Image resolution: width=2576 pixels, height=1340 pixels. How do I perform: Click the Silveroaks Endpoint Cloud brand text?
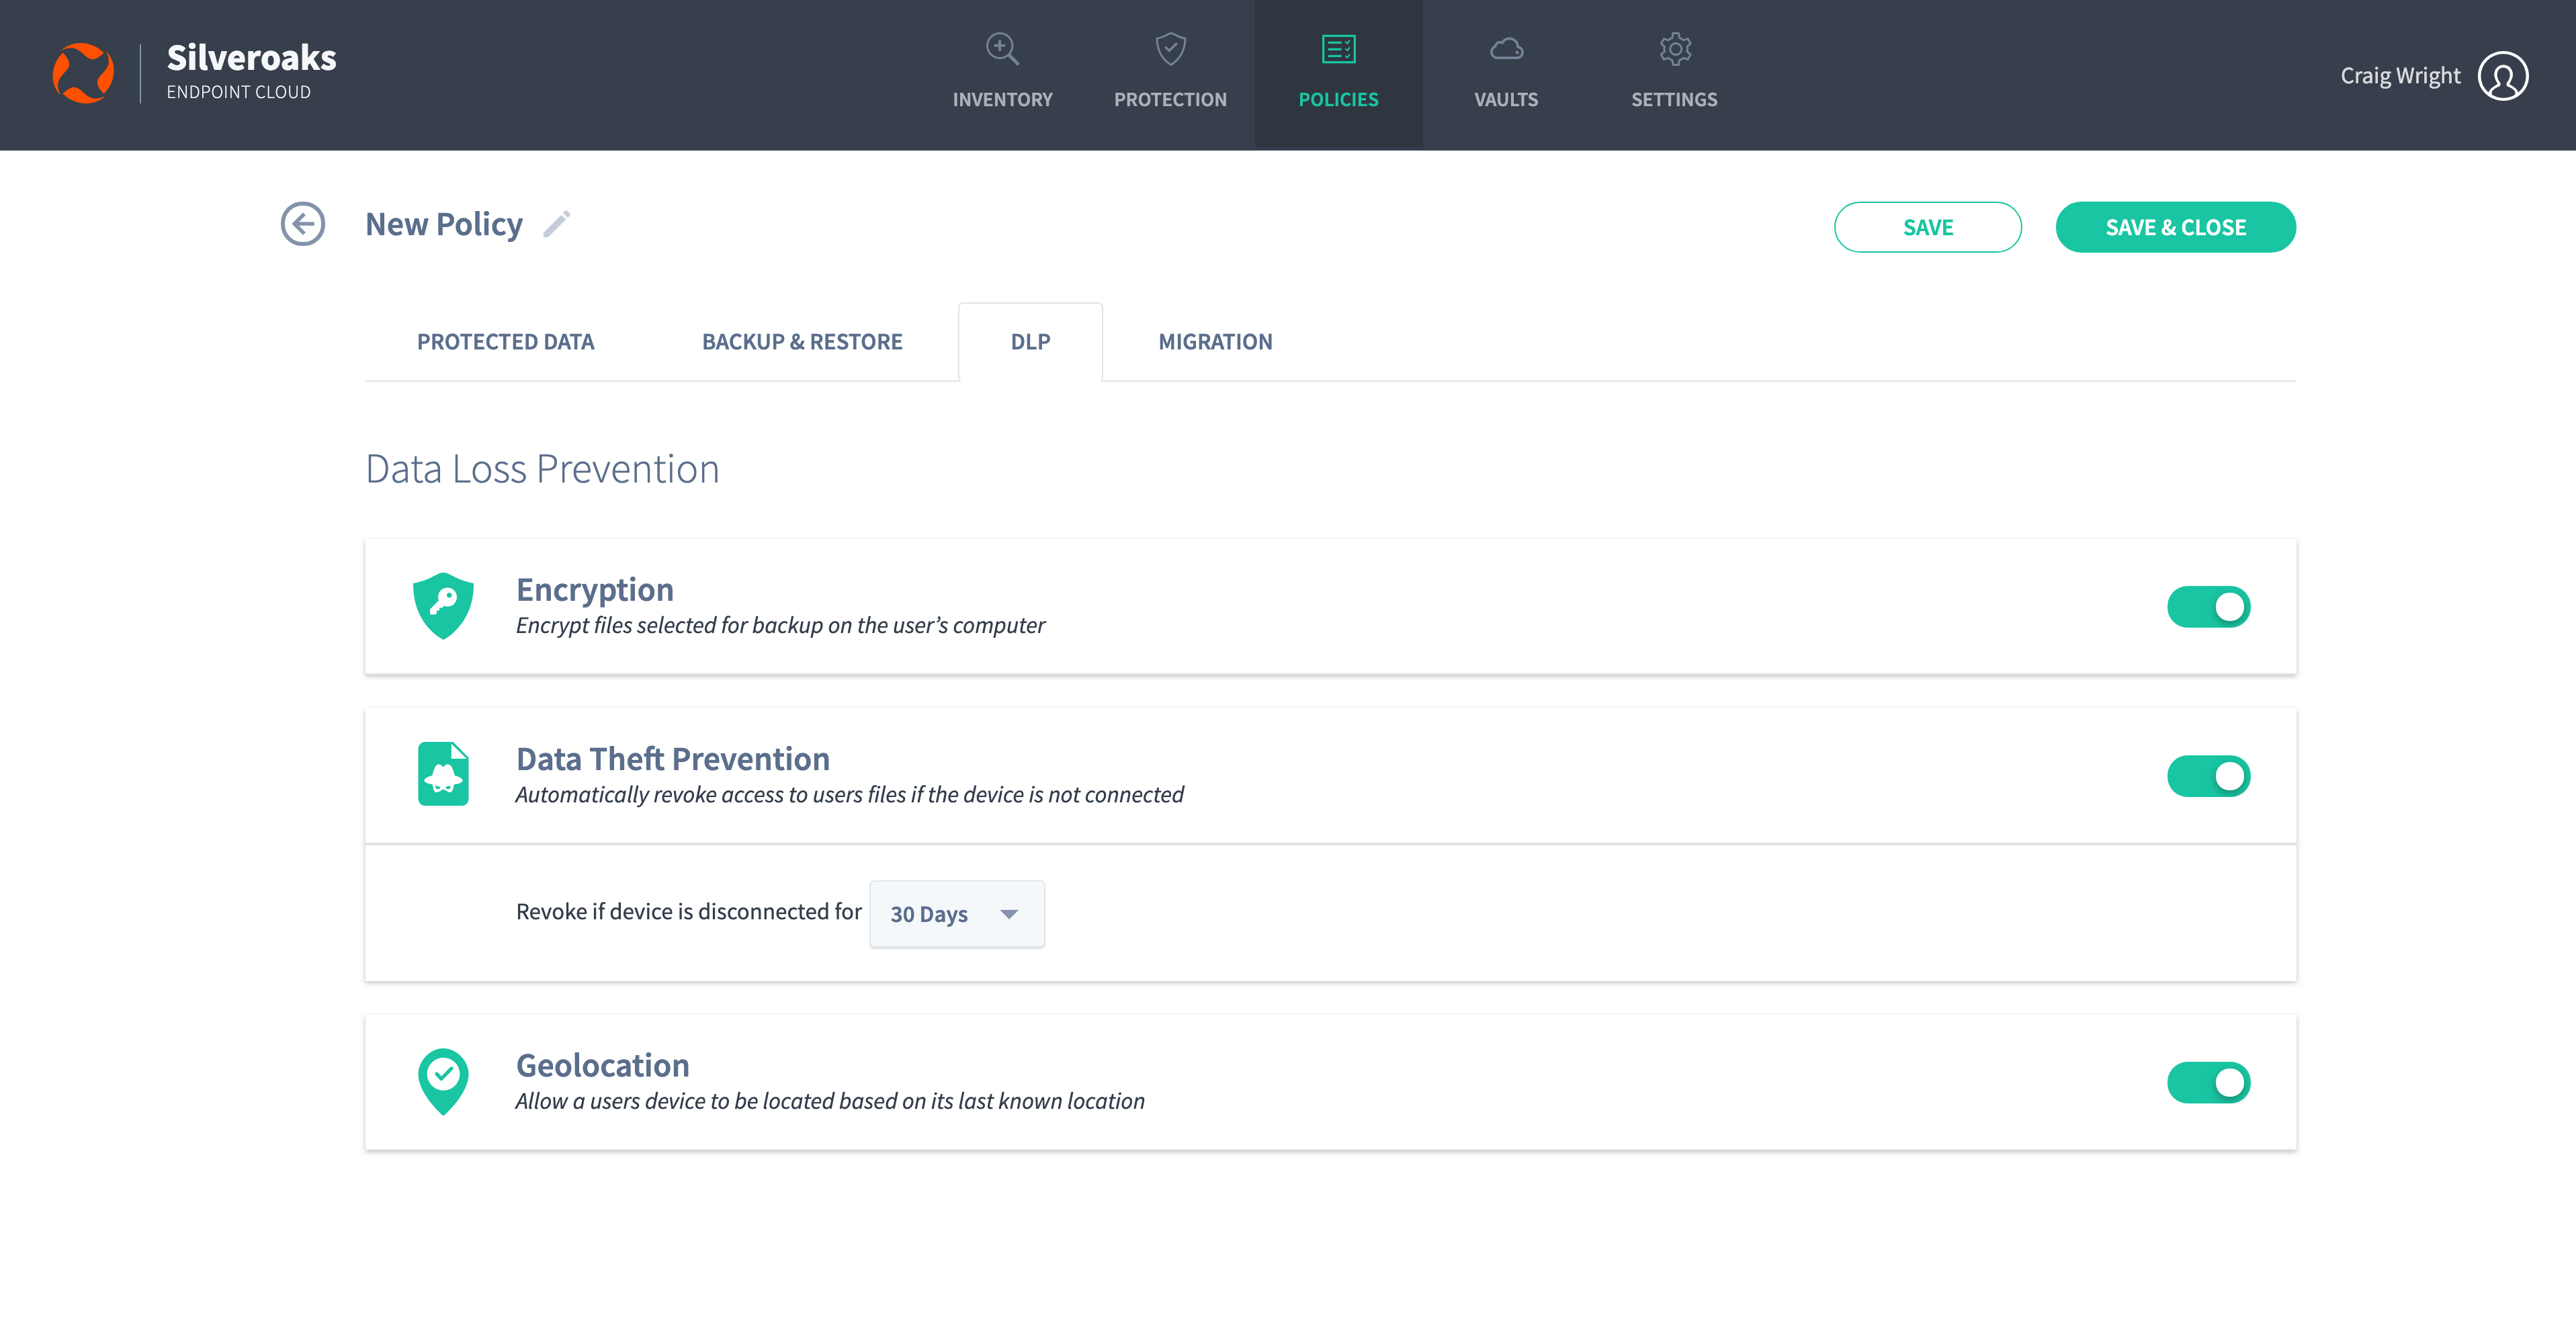pyautogui.click(x=251, y=71)
